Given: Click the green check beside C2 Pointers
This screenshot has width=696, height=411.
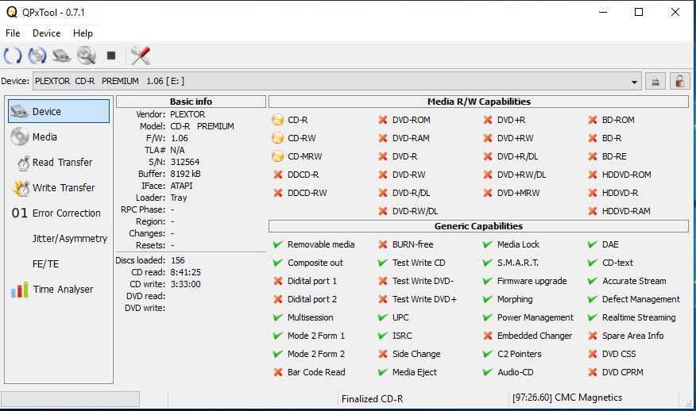Looking at the screenshot, I should [487, 354].
